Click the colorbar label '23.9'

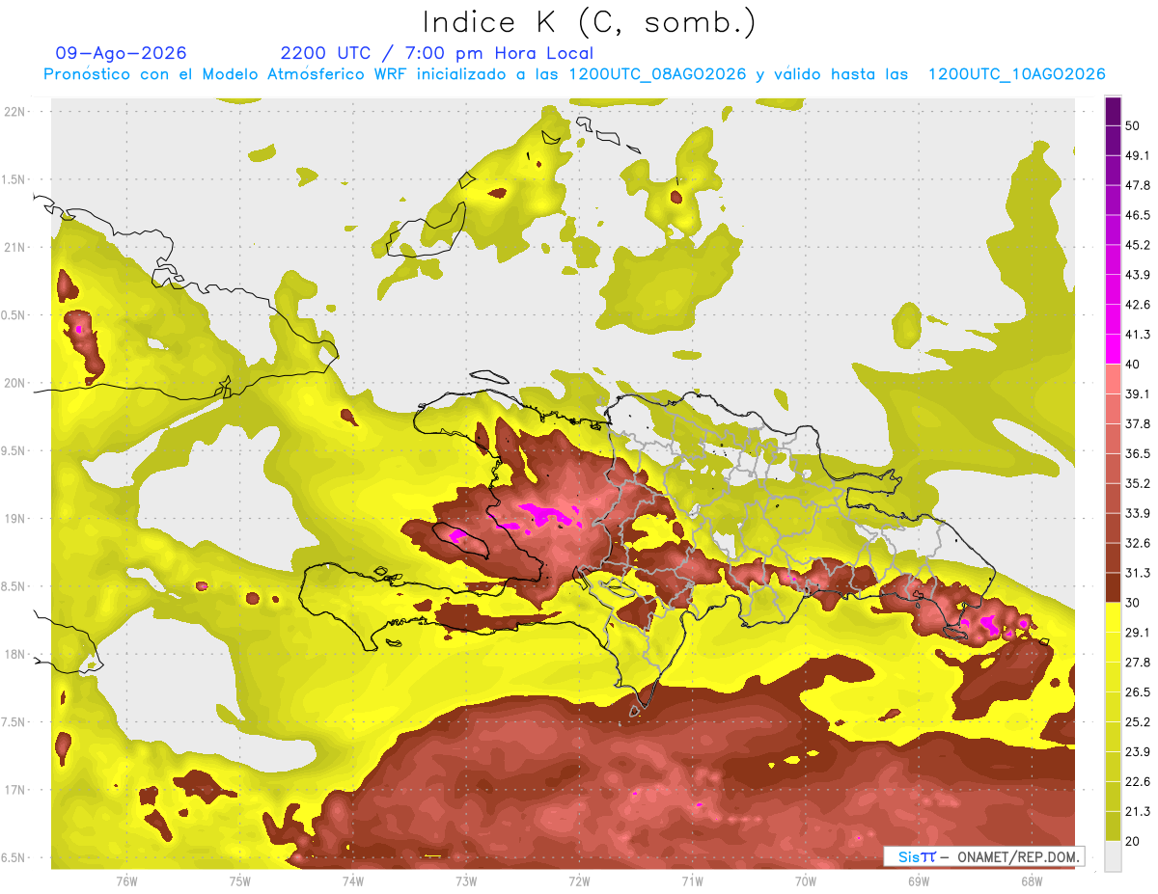click(x=1138, y=752)
